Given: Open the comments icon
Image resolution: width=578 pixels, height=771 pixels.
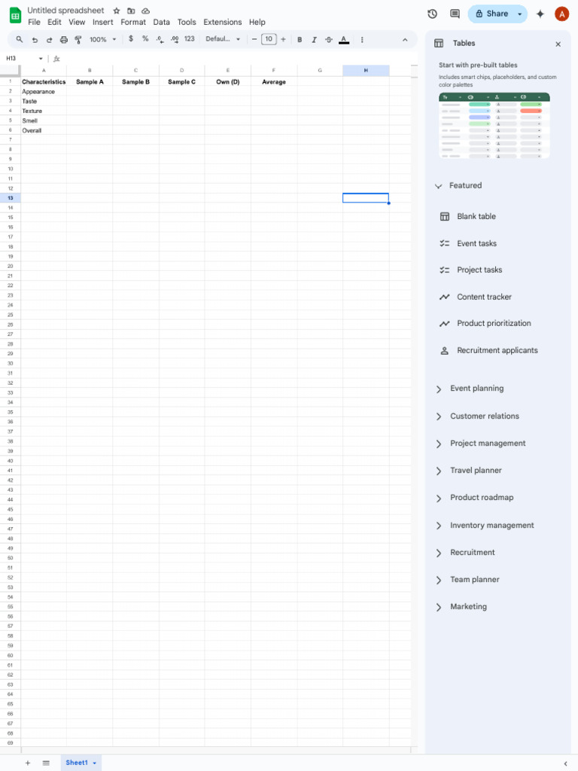Looking at the screenshot, I should (x=455, y=14).
